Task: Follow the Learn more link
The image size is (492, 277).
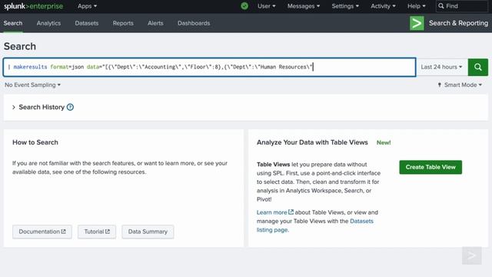Action: 275,212
